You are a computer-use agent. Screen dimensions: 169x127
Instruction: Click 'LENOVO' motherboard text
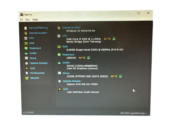pyautogui.click(x=71, y=58)
